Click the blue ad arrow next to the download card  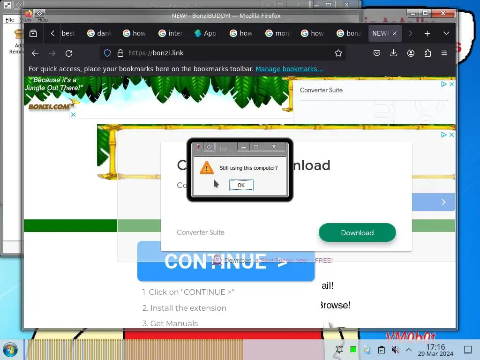(x=443, y=202)
